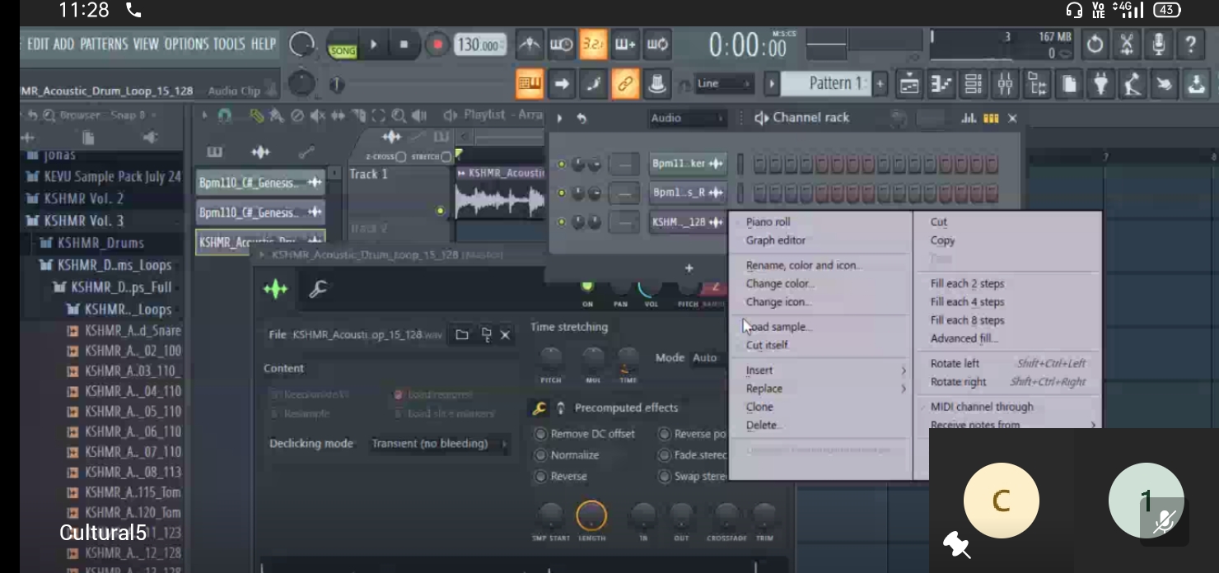Click the record button in transport
1219x573 pixels.
pyautogui.click(x=437, y=44)
